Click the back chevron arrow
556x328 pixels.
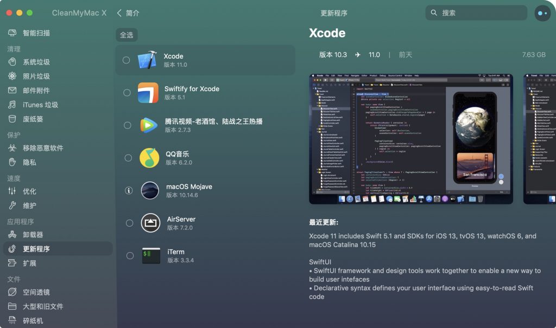pyautogui.click(x=119, y=13)
